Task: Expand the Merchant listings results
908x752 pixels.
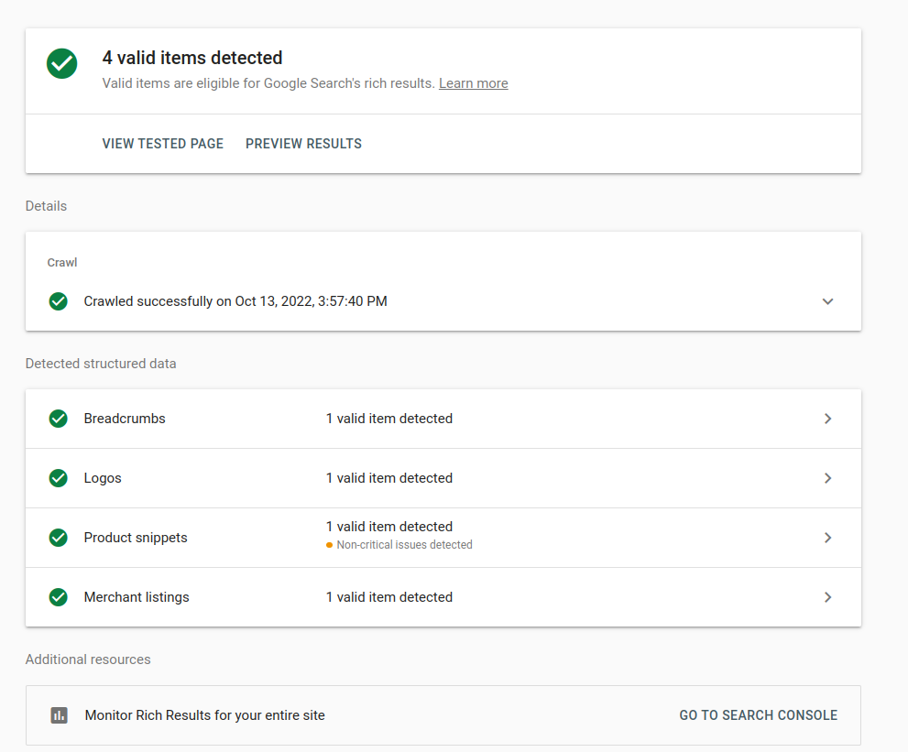Action: tap(827, 597)
